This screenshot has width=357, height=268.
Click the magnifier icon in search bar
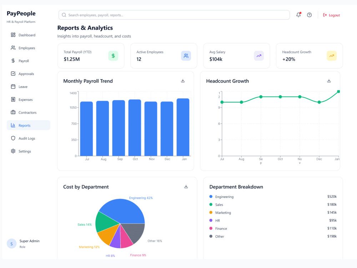pyautogui.click(x=64, y=15)
